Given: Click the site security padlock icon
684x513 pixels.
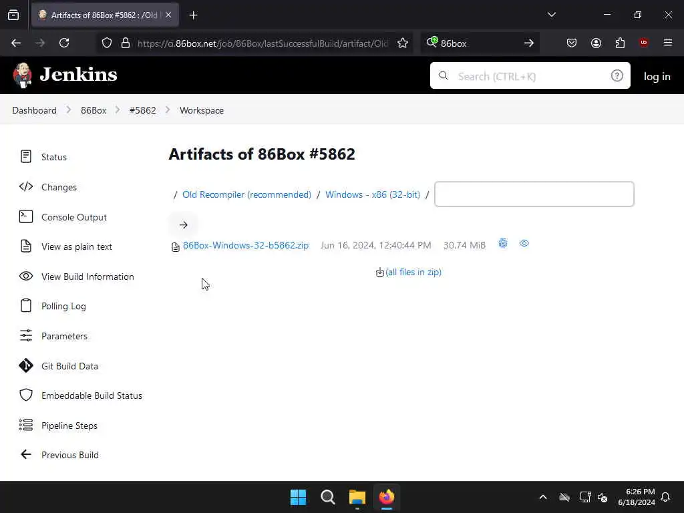Looking at the screenshot, I should click(126, 43).
